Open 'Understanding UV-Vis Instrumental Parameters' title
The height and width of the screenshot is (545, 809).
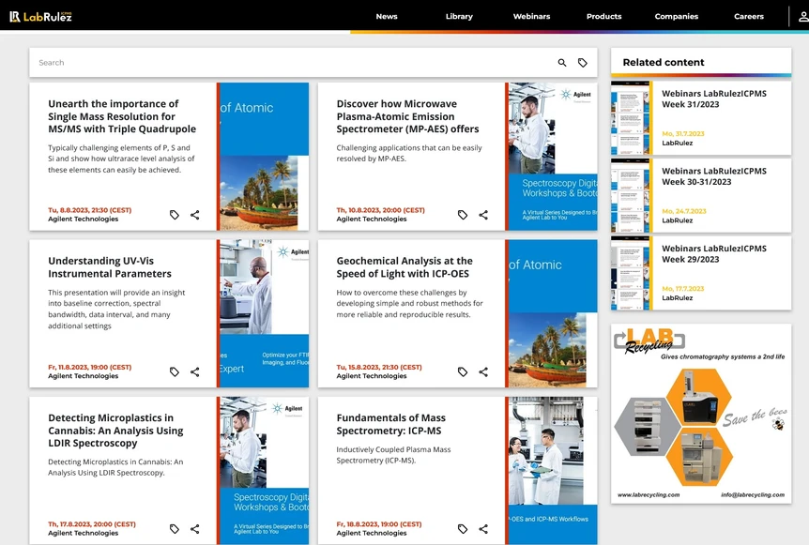pos(110,267)
